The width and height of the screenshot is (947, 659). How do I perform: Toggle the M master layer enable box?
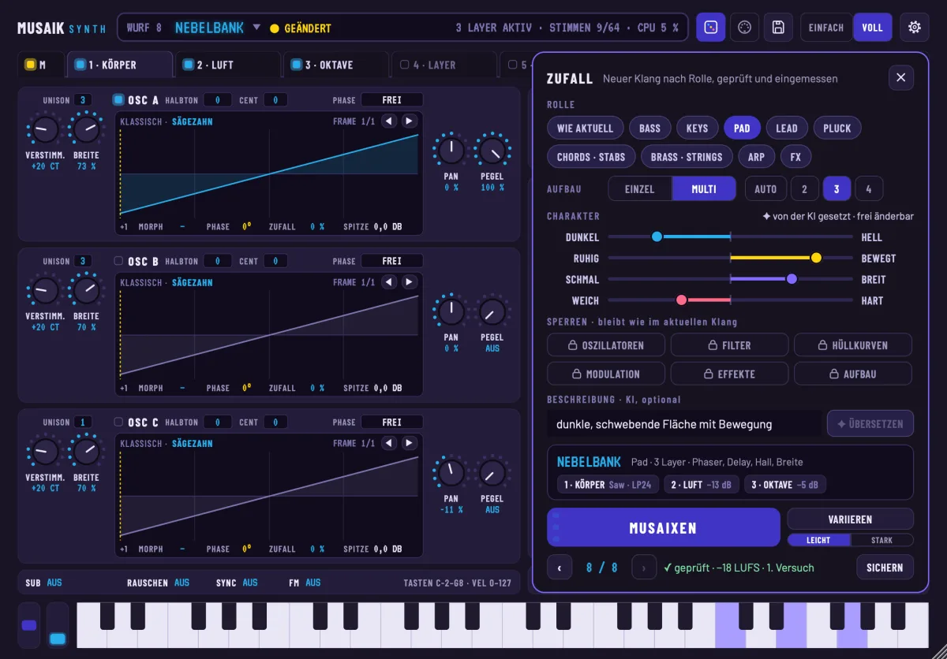(x=30, y=65)
